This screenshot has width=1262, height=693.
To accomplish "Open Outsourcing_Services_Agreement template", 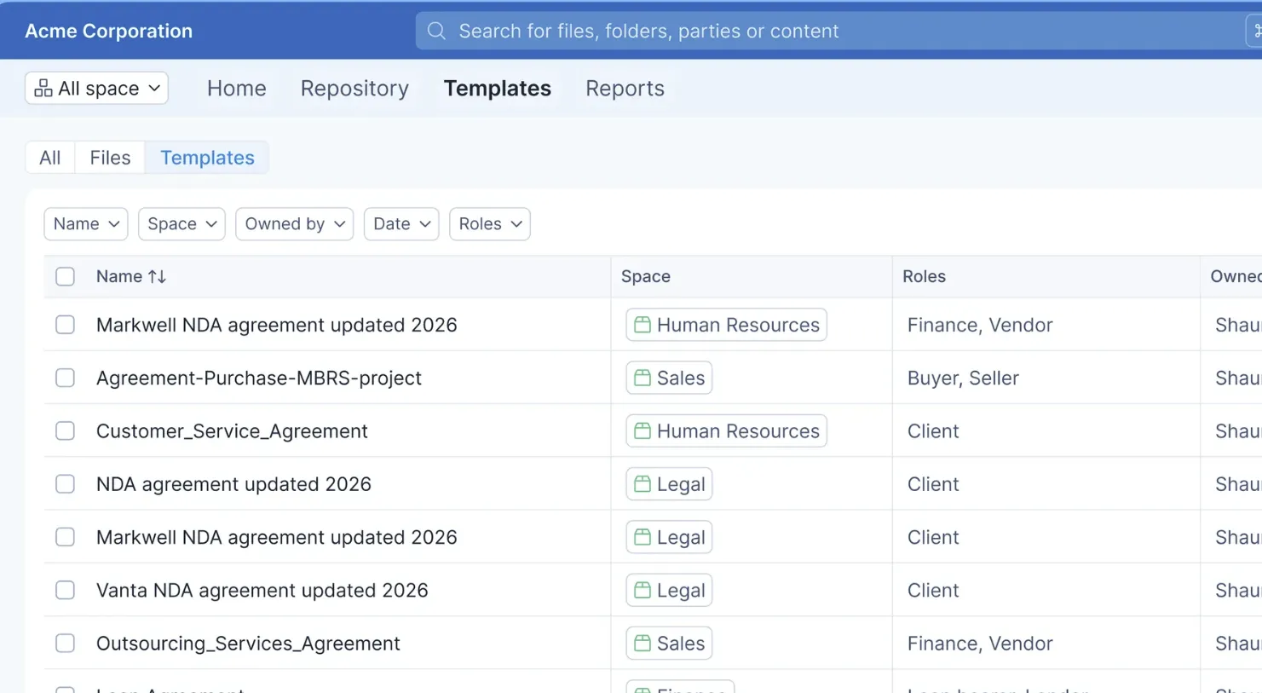I will [x=248, y=644].
